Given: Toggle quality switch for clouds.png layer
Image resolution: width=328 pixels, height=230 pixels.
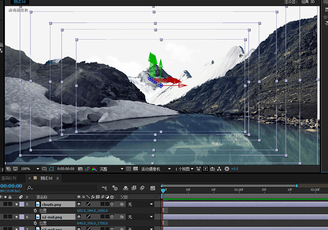Looking at the screenshot, I should coord(88,204).
